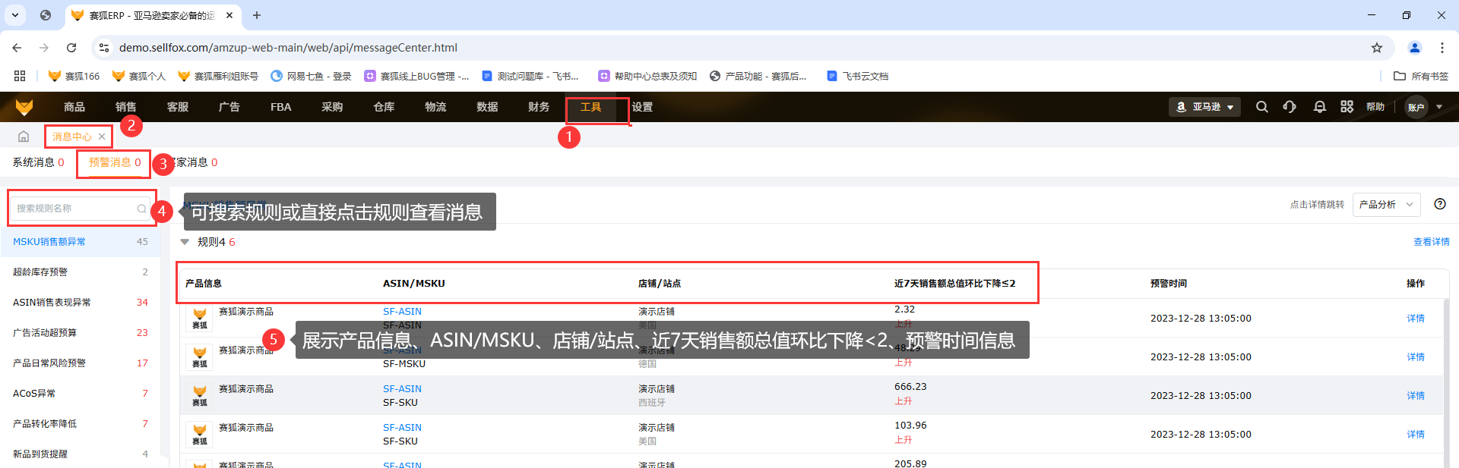Image resolution: width=1459 pixels, height=468 pixels.
Task: Open customer support headset icon
Action: tap(1290, 107)
